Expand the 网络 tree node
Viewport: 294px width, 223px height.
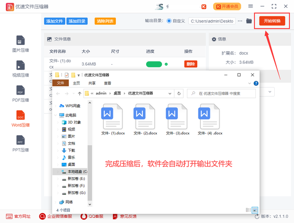[x=55, y=202]
